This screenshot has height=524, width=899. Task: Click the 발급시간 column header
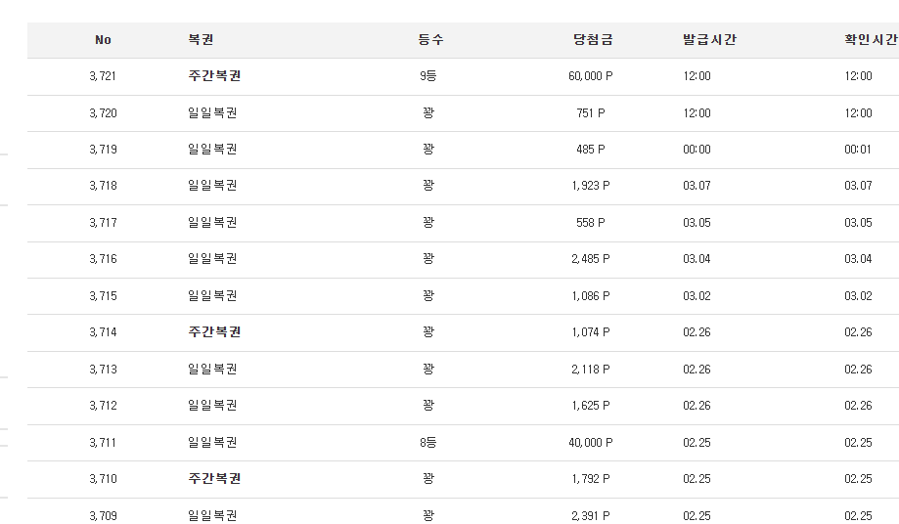click(709, 39)
